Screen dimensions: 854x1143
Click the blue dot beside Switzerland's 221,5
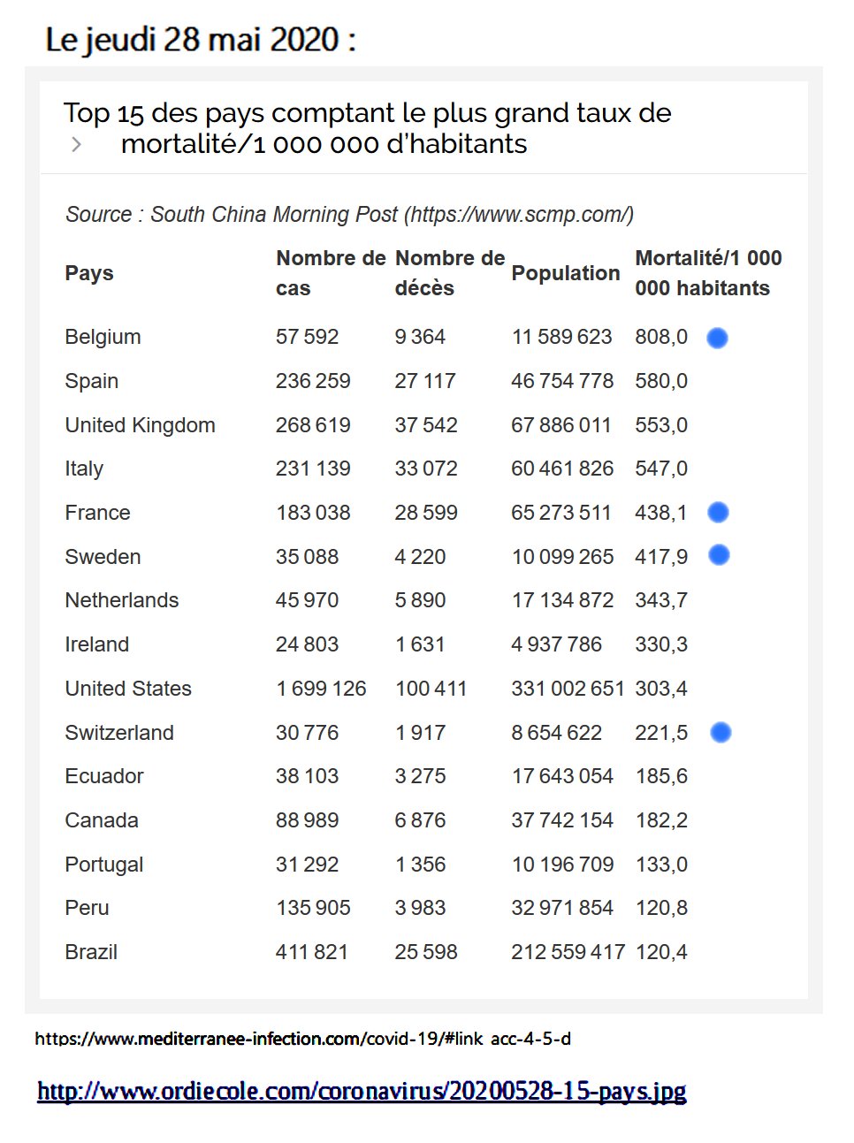point(721,732)
